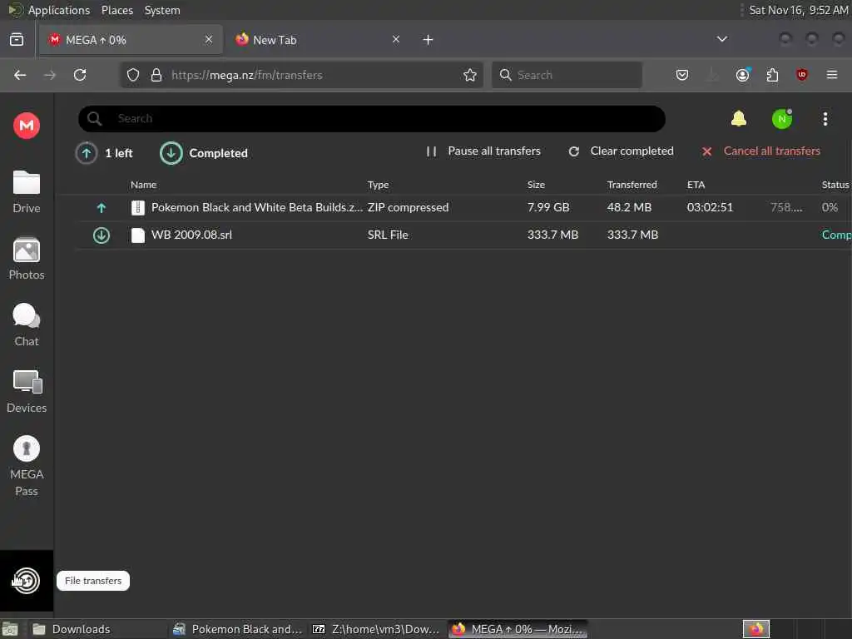
Task: Click the ZIP file icon of Pokemon row
Action: pyautogui.click(x=138, y=207)
